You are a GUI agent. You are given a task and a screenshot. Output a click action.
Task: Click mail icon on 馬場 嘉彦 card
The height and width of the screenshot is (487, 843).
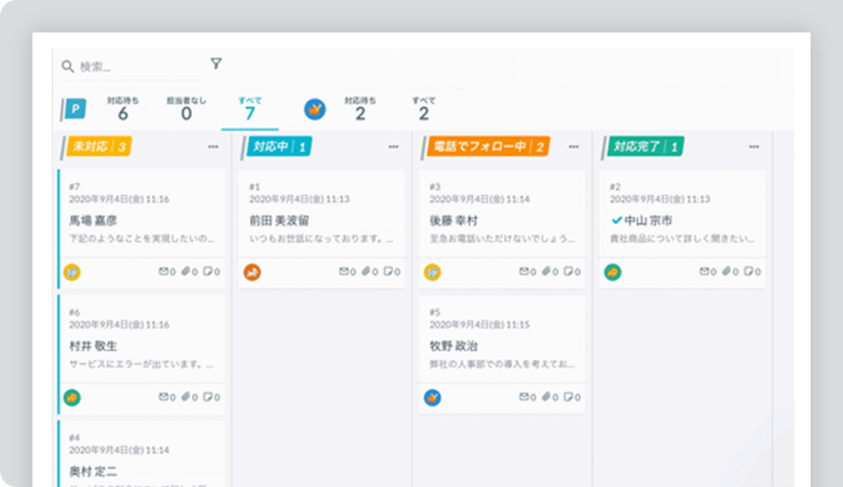163,272
